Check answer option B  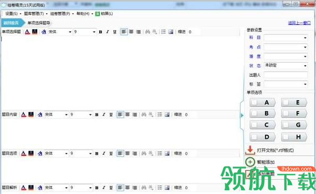254,113
